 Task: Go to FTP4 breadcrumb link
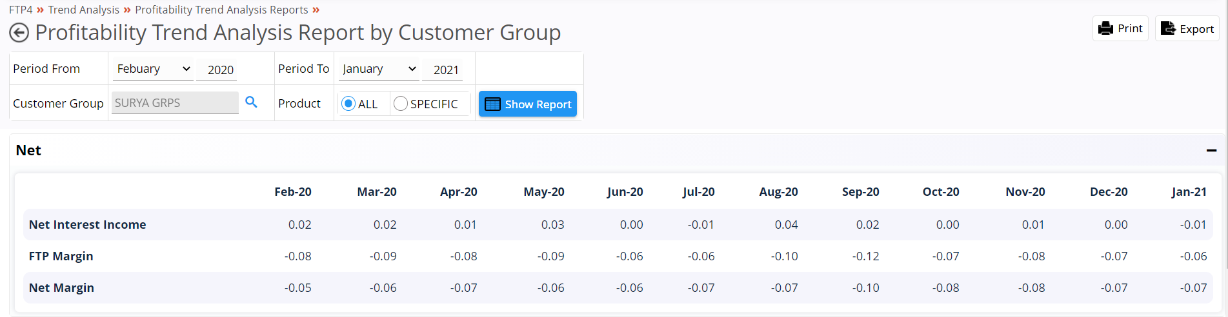pyautogui.click(x=21, y=10)
